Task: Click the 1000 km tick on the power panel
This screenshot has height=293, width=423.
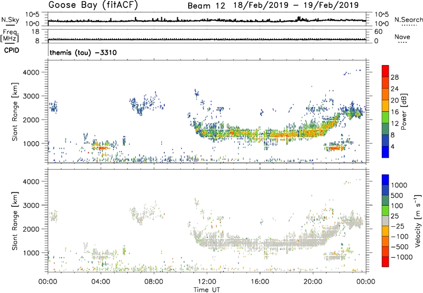Action: [x=31, y=143]
